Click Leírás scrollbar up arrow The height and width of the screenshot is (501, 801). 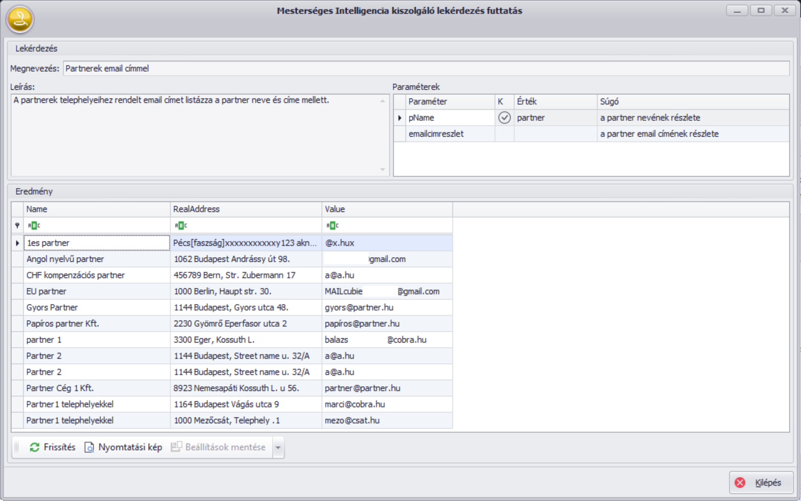[x=383, y=101]
